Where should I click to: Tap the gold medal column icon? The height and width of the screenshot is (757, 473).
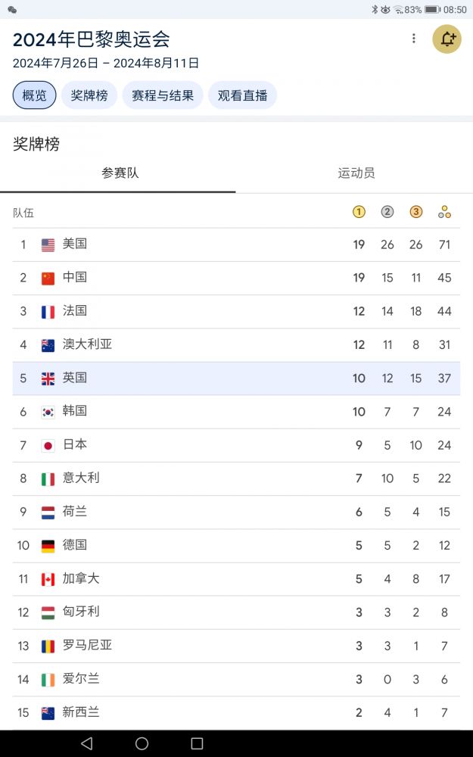(359, 212)
